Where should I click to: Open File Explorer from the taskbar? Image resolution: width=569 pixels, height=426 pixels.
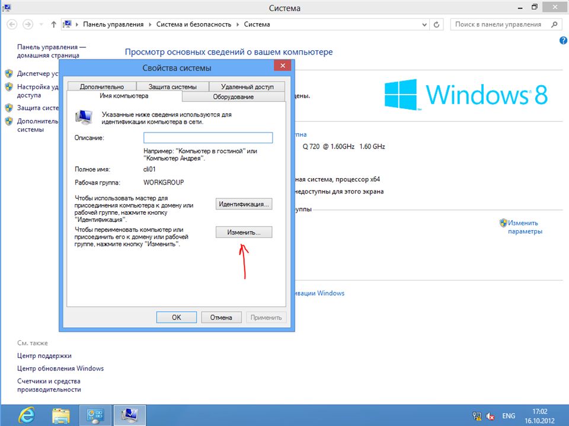click(x=61, y=415)
